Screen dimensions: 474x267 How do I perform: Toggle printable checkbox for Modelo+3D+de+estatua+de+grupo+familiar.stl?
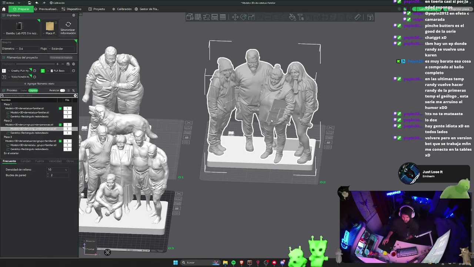(x=60, y=141)
